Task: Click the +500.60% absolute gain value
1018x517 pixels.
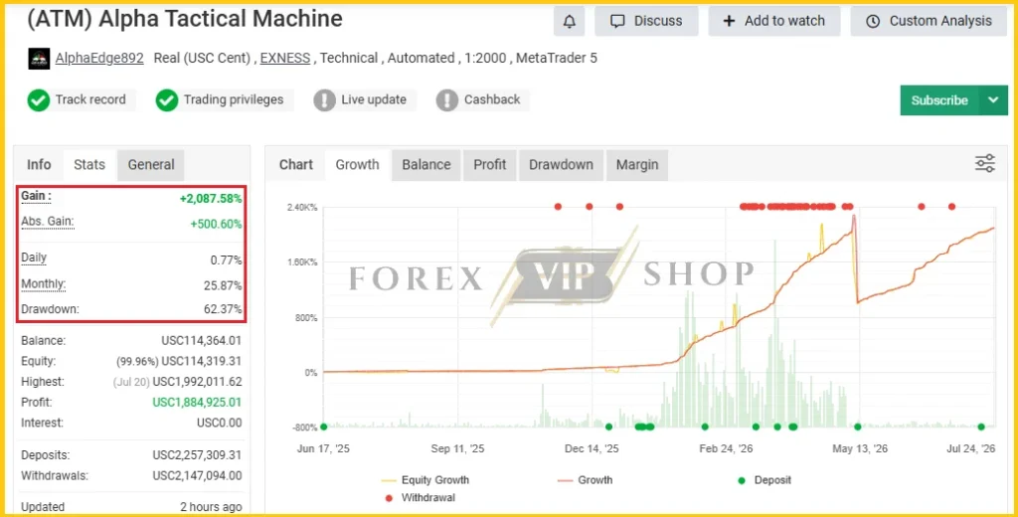Action: pos(216,224)
